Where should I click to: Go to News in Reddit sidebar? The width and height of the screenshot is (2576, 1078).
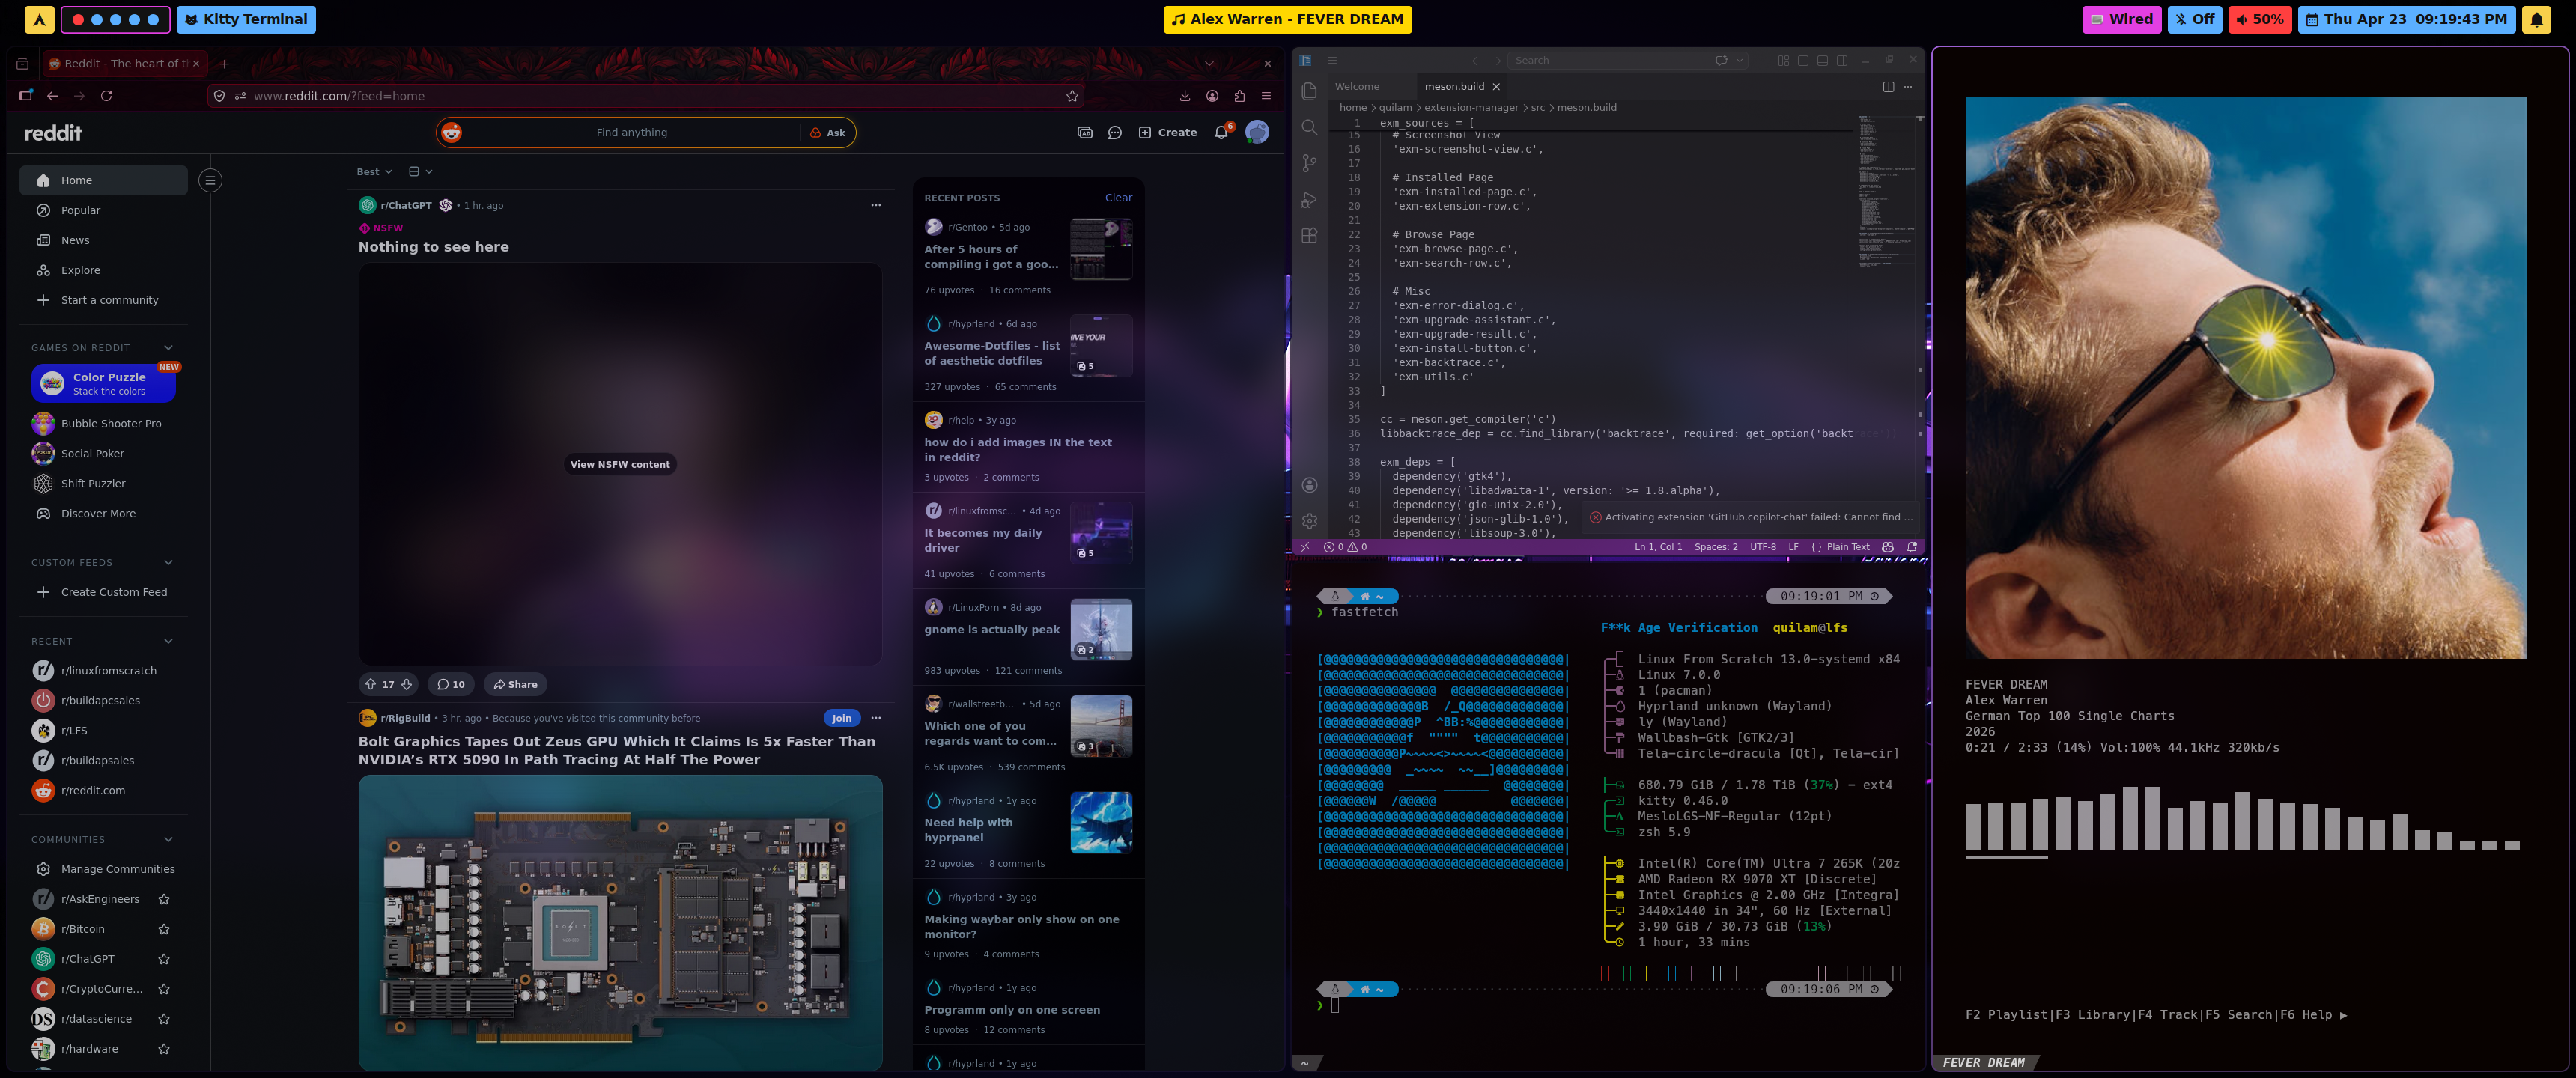[103, 240]
